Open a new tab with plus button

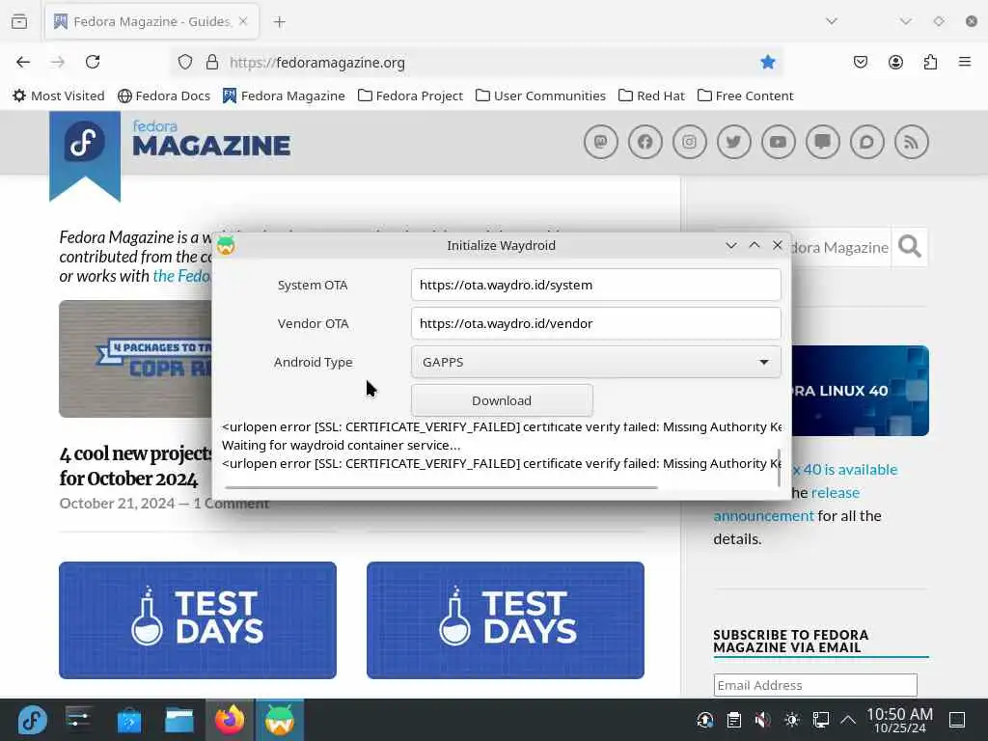point(279,22)
